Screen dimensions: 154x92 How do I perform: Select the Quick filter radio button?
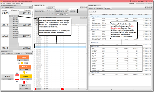pyautogui.click(x=48, y=11)
